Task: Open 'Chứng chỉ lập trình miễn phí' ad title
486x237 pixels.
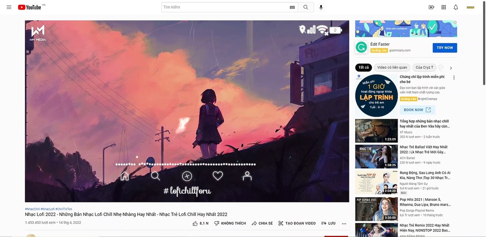Action: tap(422, 79)
